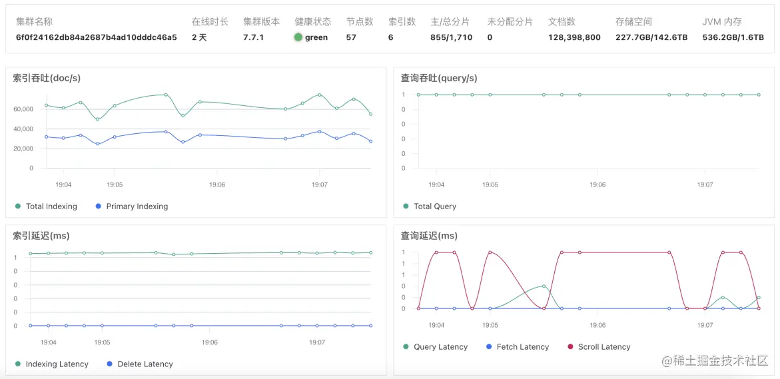Click the shards value 855/1,710
The width and height of the screenshot is (780, 379).
pyautogui.click(x=452, y=37)
